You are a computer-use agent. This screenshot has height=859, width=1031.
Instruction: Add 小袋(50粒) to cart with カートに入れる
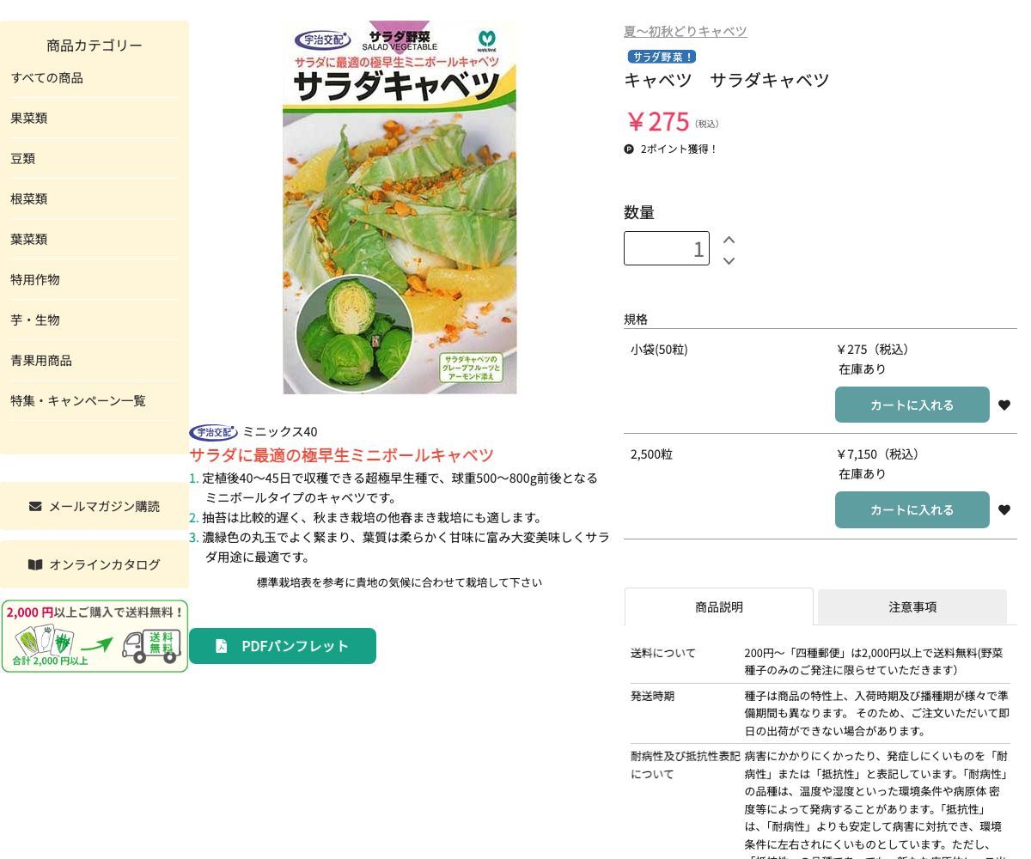912,405
